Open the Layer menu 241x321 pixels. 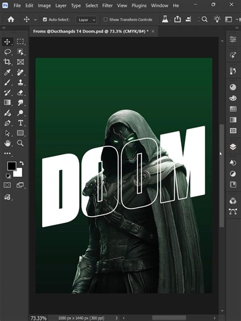(x=61, y=6)
